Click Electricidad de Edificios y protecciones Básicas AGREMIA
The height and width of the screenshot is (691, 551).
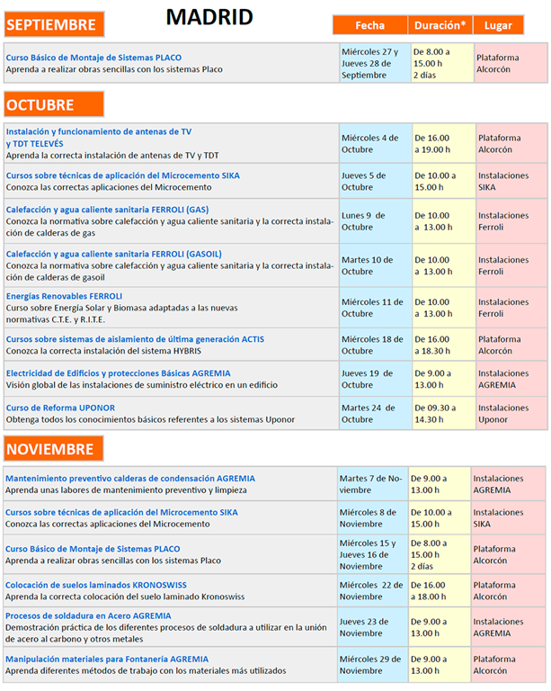point(118,372)
